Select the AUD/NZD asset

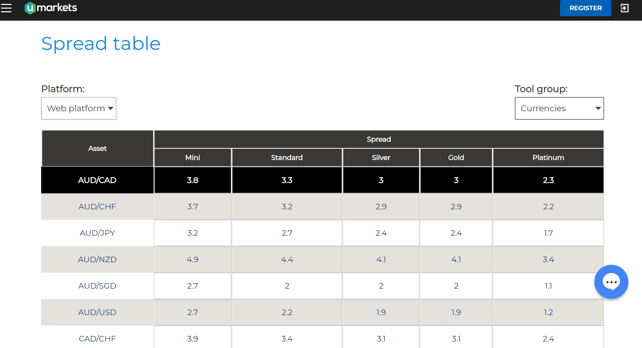tap(97, 259)
